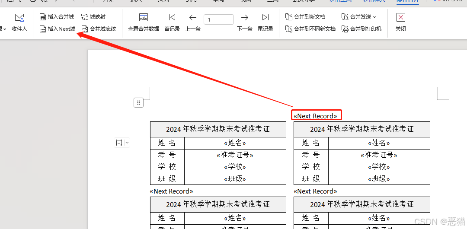Click the 学 校 label cell in the upper-right table
This screenshot has height=229, width=467.
coord(311,167)
